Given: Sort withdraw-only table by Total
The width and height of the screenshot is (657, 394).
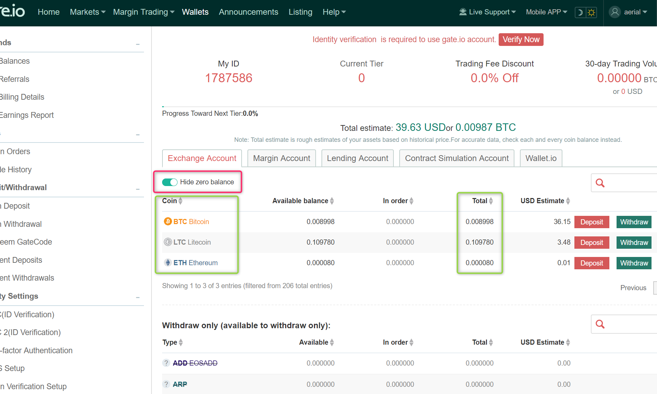Looking at the screenshot, I should (491, 342).
